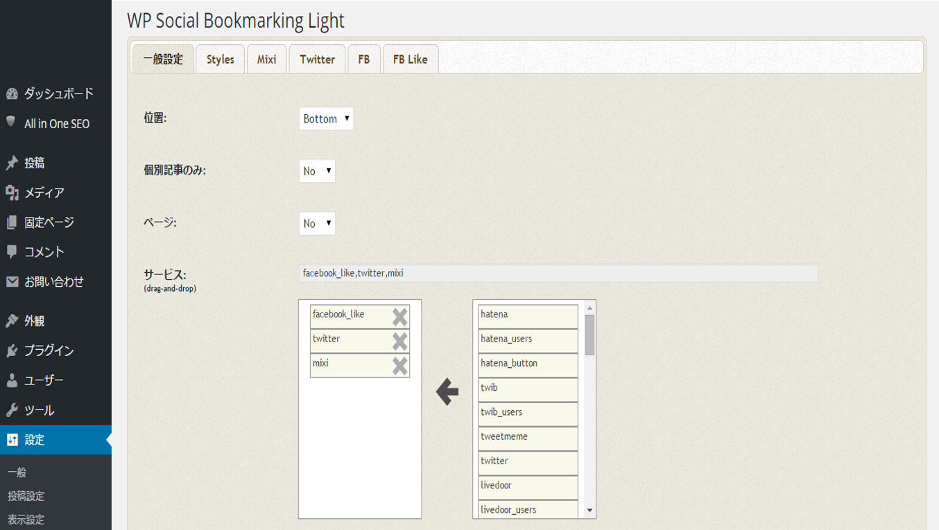The image size is (939, 530).
Task: Select hatena in available services list
Action: [528, 317]
